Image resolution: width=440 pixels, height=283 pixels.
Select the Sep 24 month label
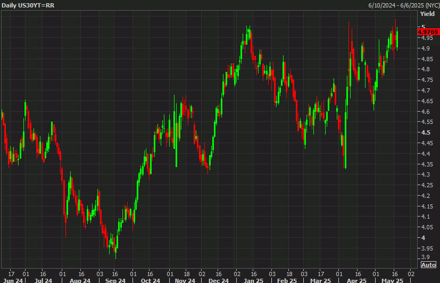(x=115, y=280)
